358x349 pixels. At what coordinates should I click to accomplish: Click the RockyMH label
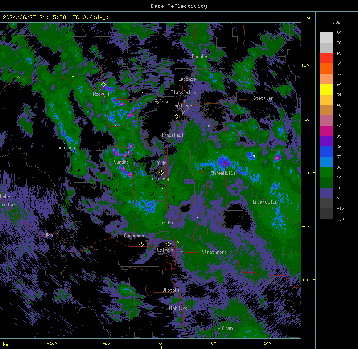tap(102, 94)
